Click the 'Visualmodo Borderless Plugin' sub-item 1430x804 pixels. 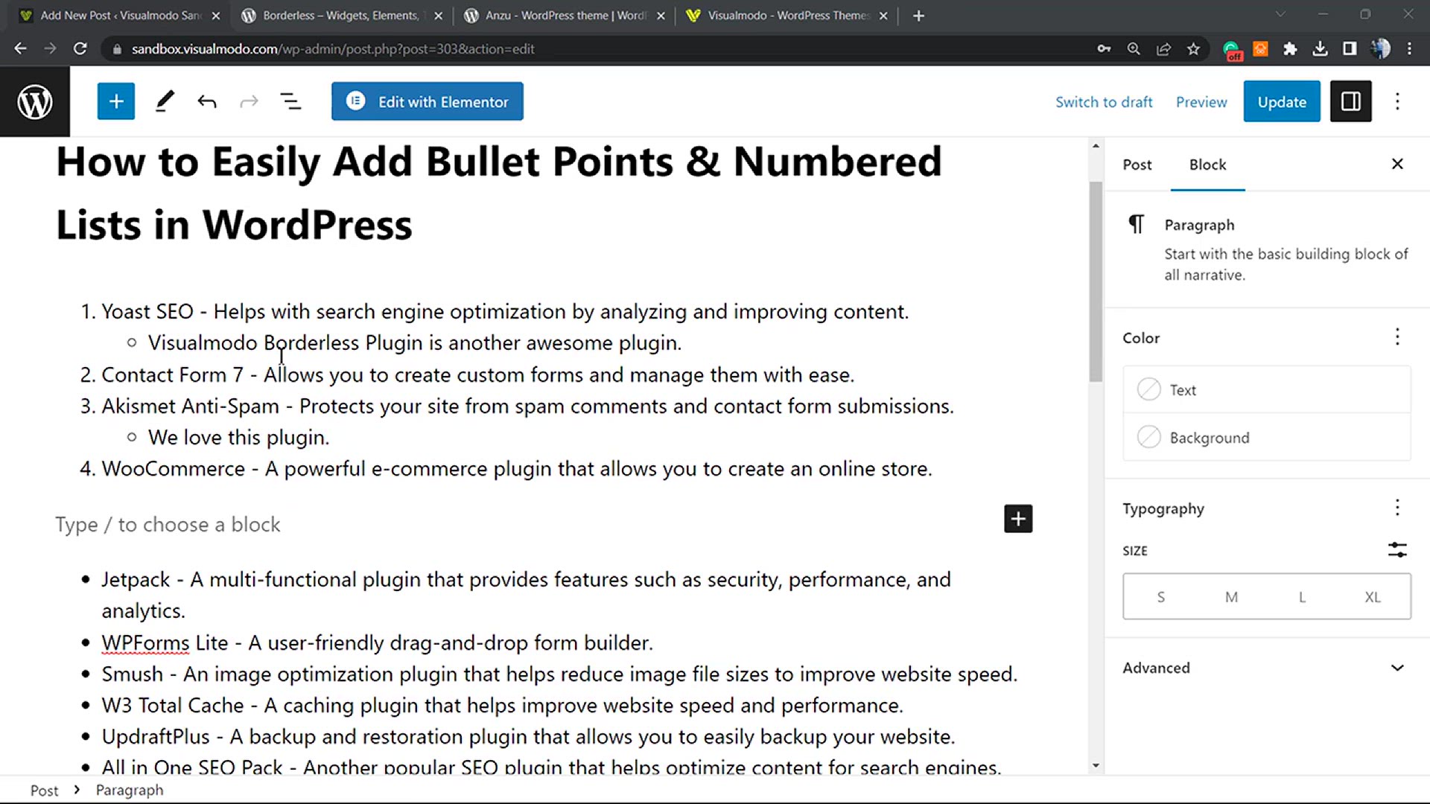414,343
